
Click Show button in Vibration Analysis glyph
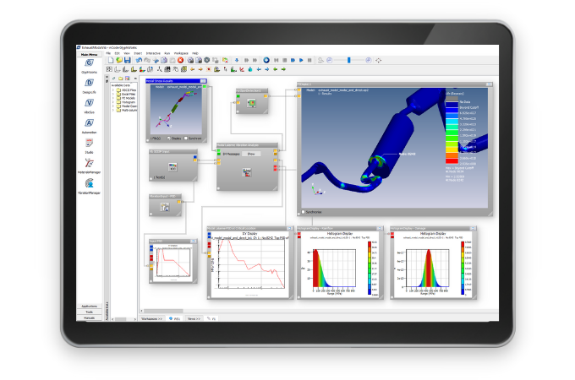point(251,155)
